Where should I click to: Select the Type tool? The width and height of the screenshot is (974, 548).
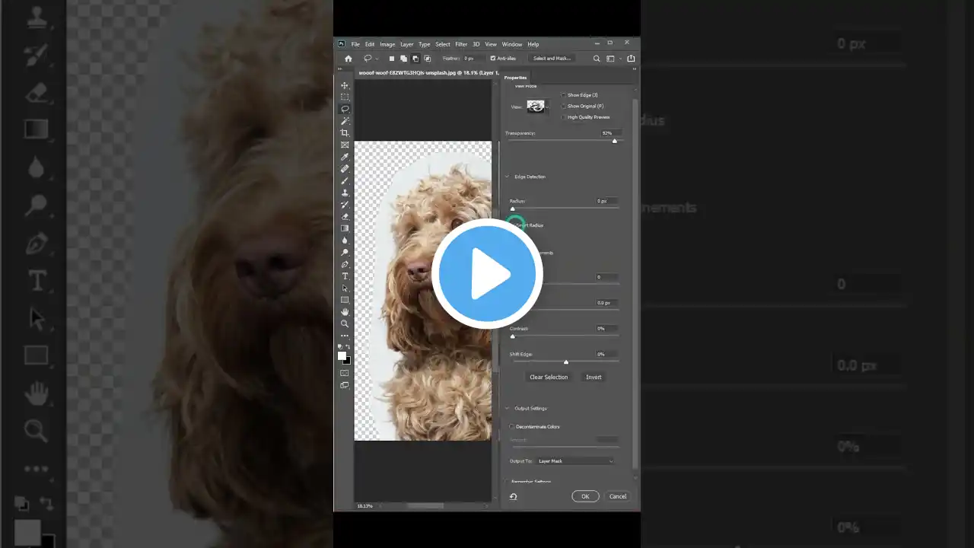pos(345,276)
